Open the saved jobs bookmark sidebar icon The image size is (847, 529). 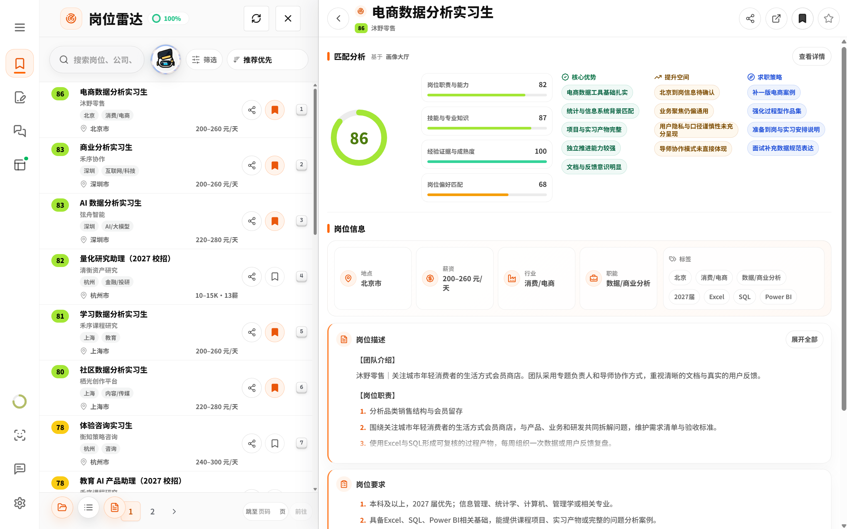(20, 63)
